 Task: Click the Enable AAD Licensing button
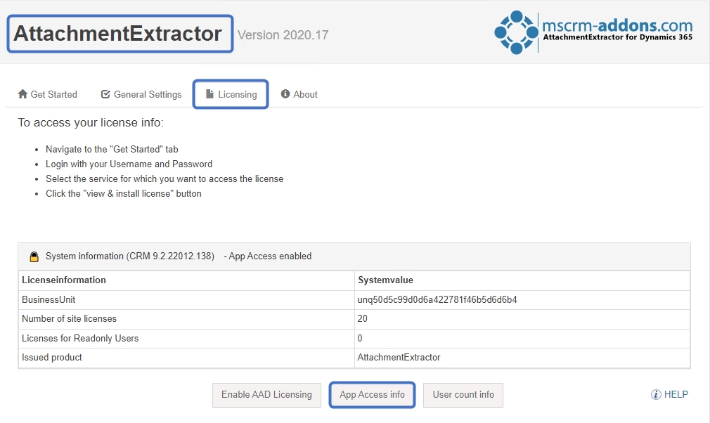coord(266,395)
